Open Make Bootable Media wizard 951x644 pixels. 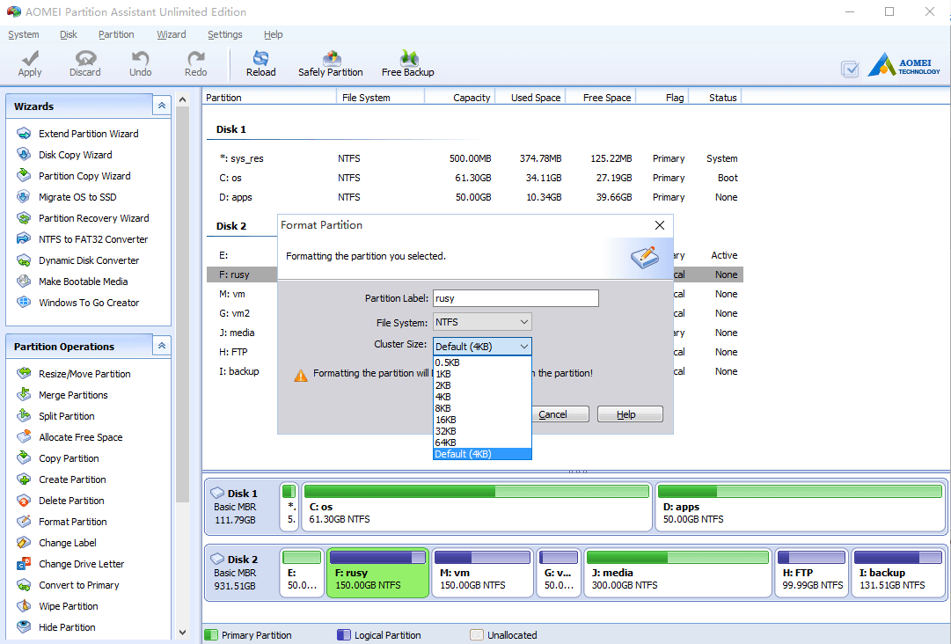[83, 282]
